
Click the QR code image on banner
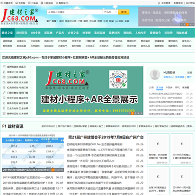[x=118, y=79]
